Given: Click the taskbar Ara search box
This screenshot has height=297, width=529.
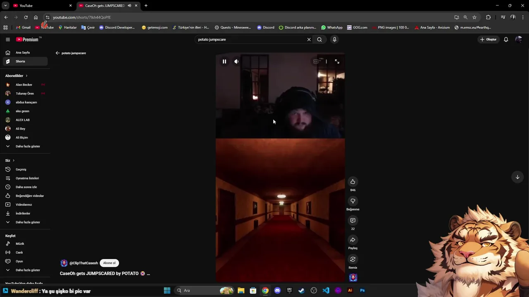Looking at the screenshot, I should point(205,290).
